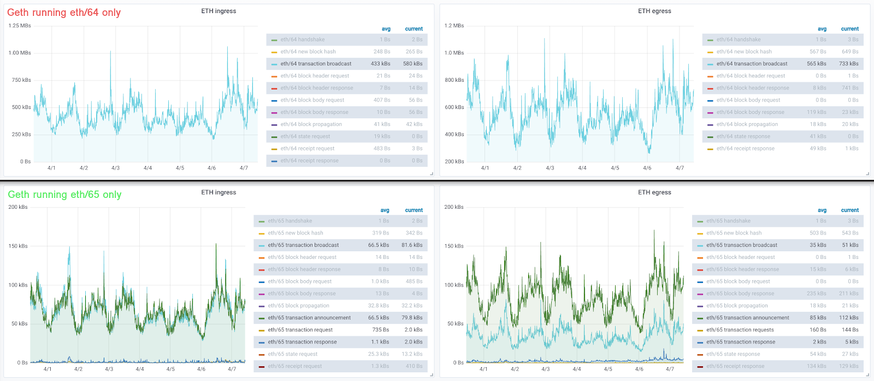Sort eth/65 ingress legend by avg column
Screen dimensions: 874x381
385,210
